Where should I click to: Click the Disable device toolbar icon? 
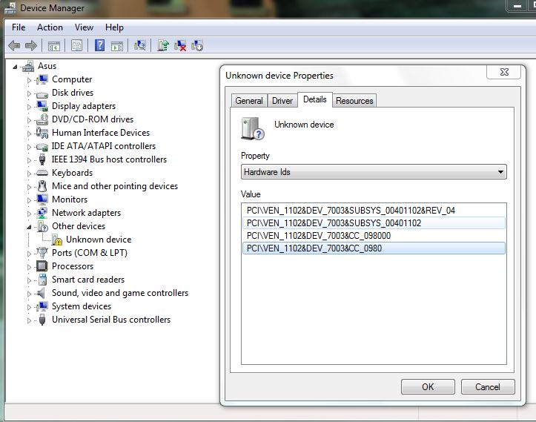[197, 45]
